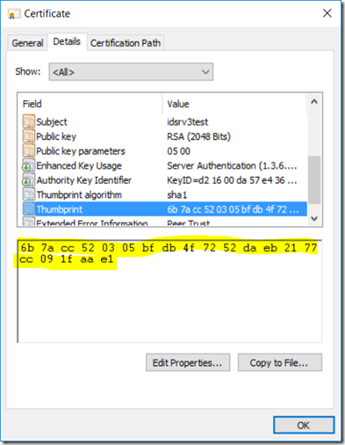Click the highlighted Thumbprint row icon
The height and width of the screenshot is (445, 345).
[x=29, y=209]
